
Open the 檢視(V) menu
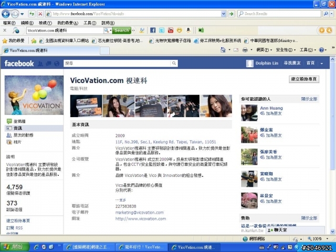click(x=45, y=23)
